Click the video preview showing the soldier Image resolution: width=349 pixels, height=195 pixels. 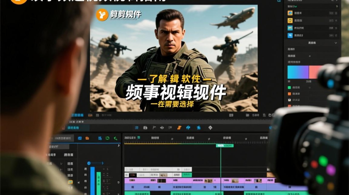174,58
